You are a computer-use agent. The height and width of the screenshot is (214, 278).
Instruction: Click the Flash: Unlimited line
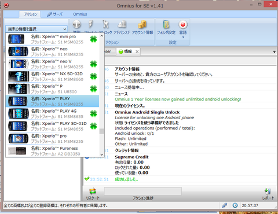click(130, 139)
